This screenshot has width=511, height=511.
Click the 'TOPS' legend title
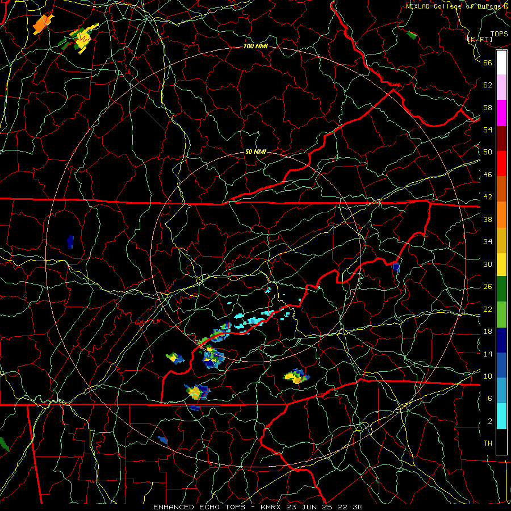pyautogui.click(x=499, y=34)
